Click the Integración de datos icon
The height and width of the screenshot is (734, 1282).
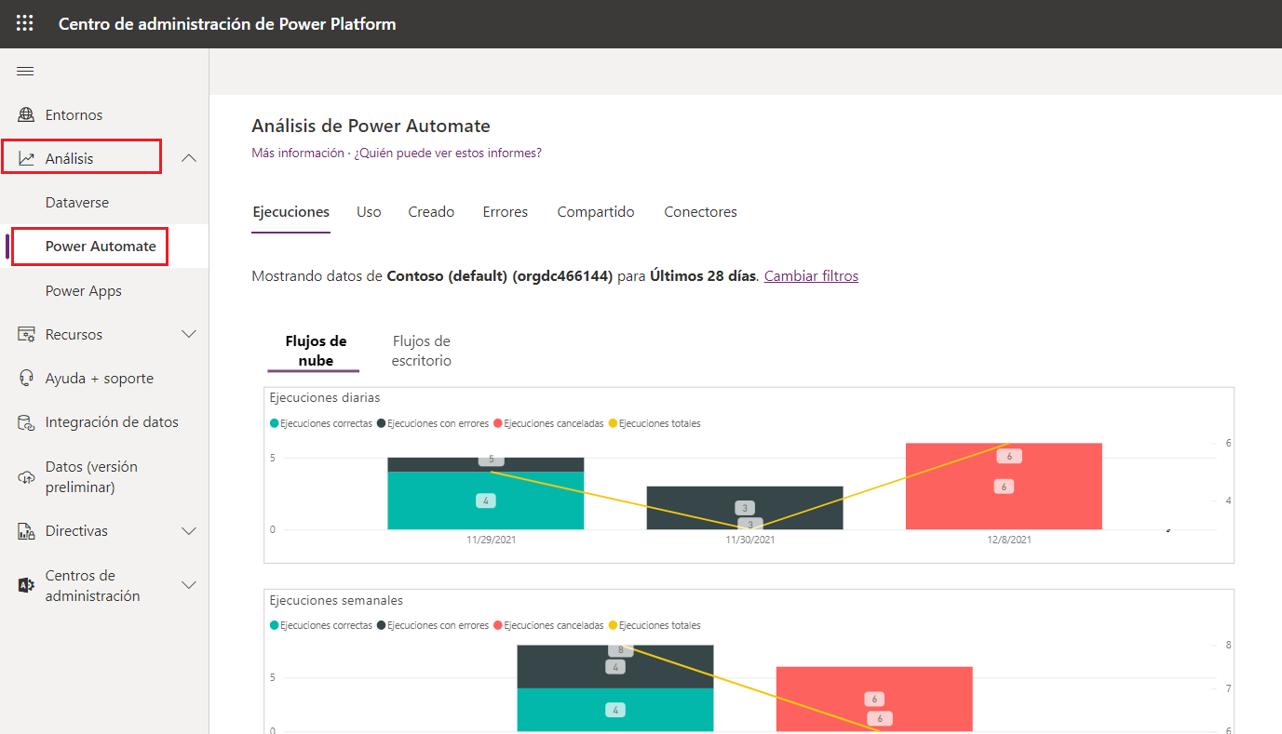click(x=26, y=422)
